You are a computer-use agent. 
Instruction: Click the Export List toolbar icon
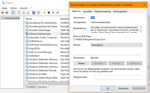(x=28, y=13)
